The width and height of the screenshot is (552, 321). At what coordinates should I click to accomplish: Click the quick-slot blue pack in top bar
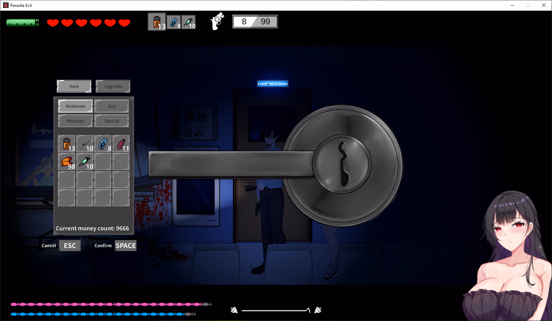(174, 22)
